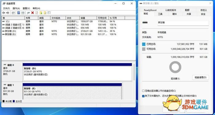
Task: Click the drive icon of 新加卷 (E:) list row
Action: tap(3, 34)
